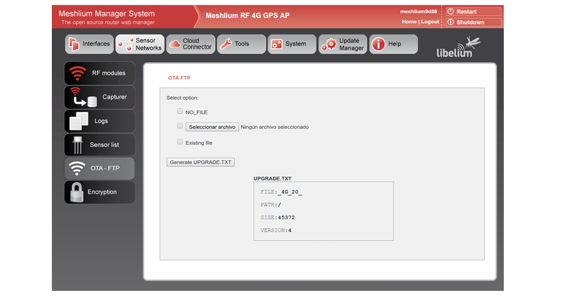Click the Restart power icon

point(450,11)
